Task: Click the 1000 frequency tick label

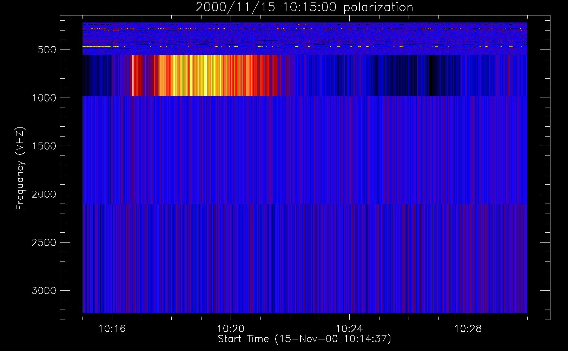Action: coord(44,98)
